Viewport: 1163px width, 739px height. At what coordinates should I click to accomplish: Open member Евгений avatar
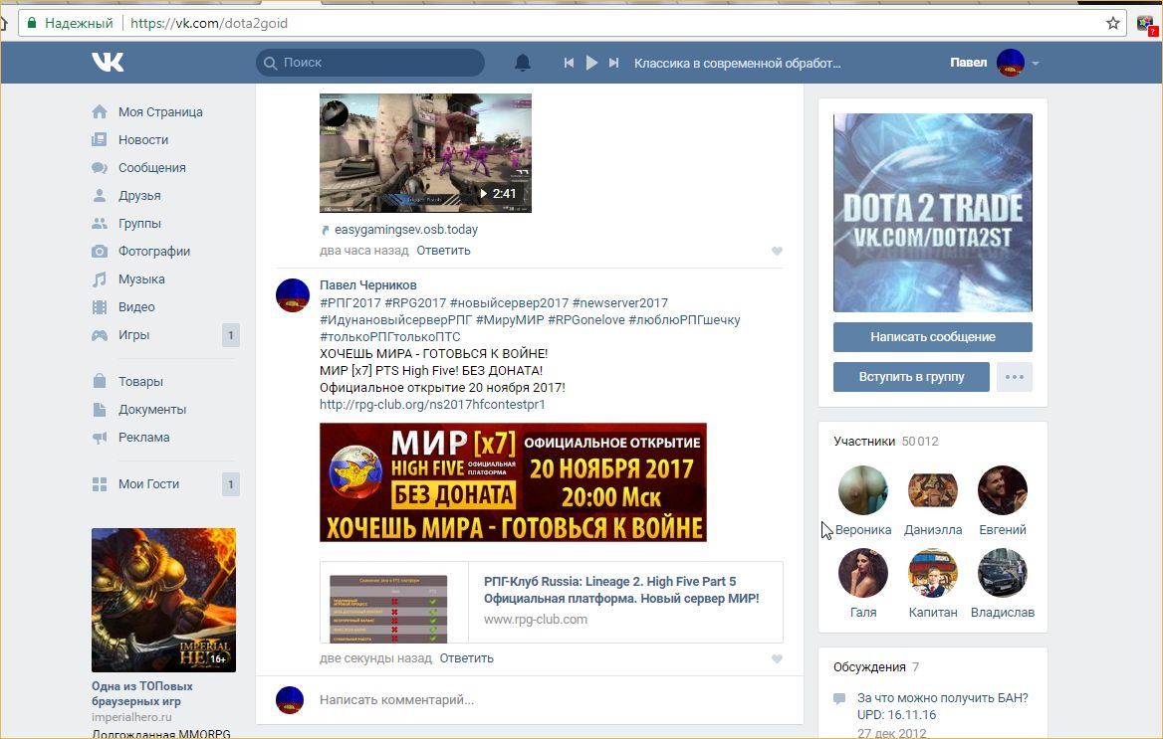(1003, 490)
